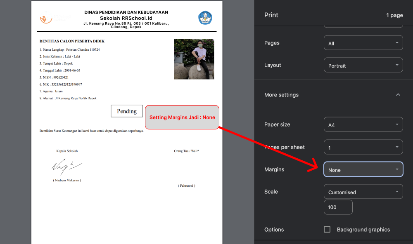Open the Layout dropdown set to Portrait
This screenshot has height=244, width=413.
[x=363, y=65]
